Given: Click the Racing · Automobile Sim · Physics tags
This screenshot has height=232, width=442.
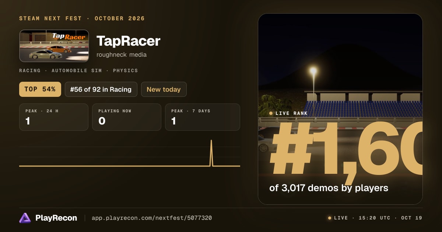Looking at the screenshot, I should click(x=78, y=70).
